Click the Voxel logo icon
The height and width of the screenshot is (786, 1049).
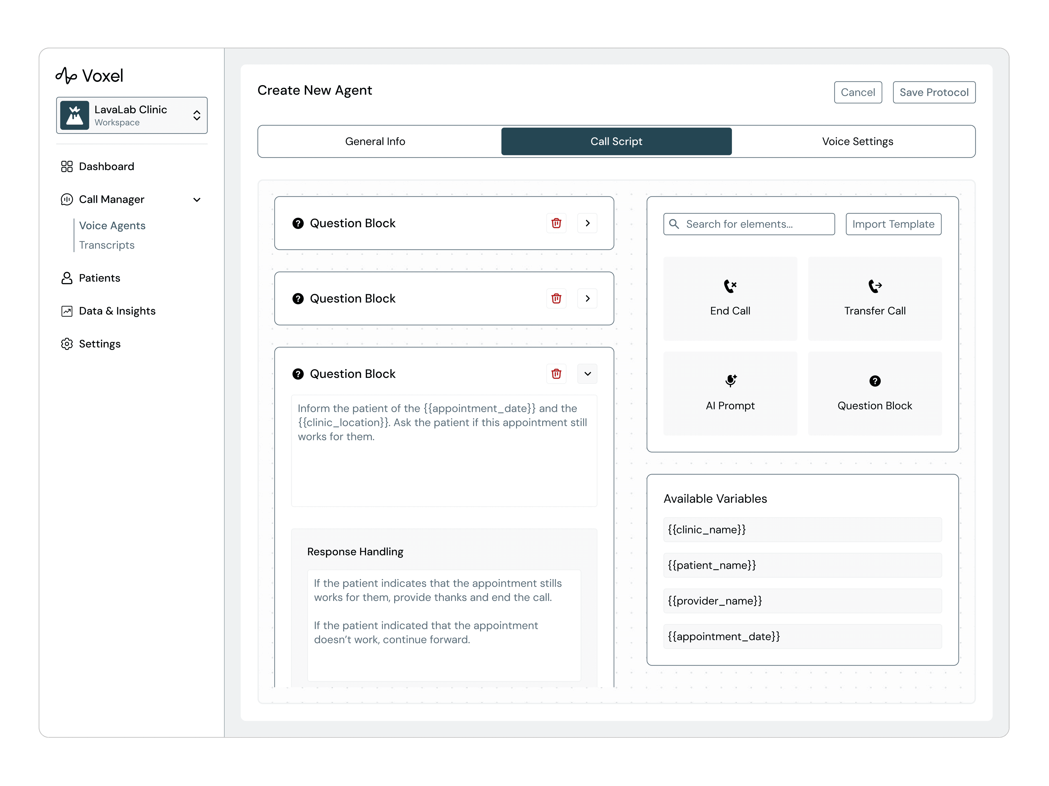click(x=66, y=75)
